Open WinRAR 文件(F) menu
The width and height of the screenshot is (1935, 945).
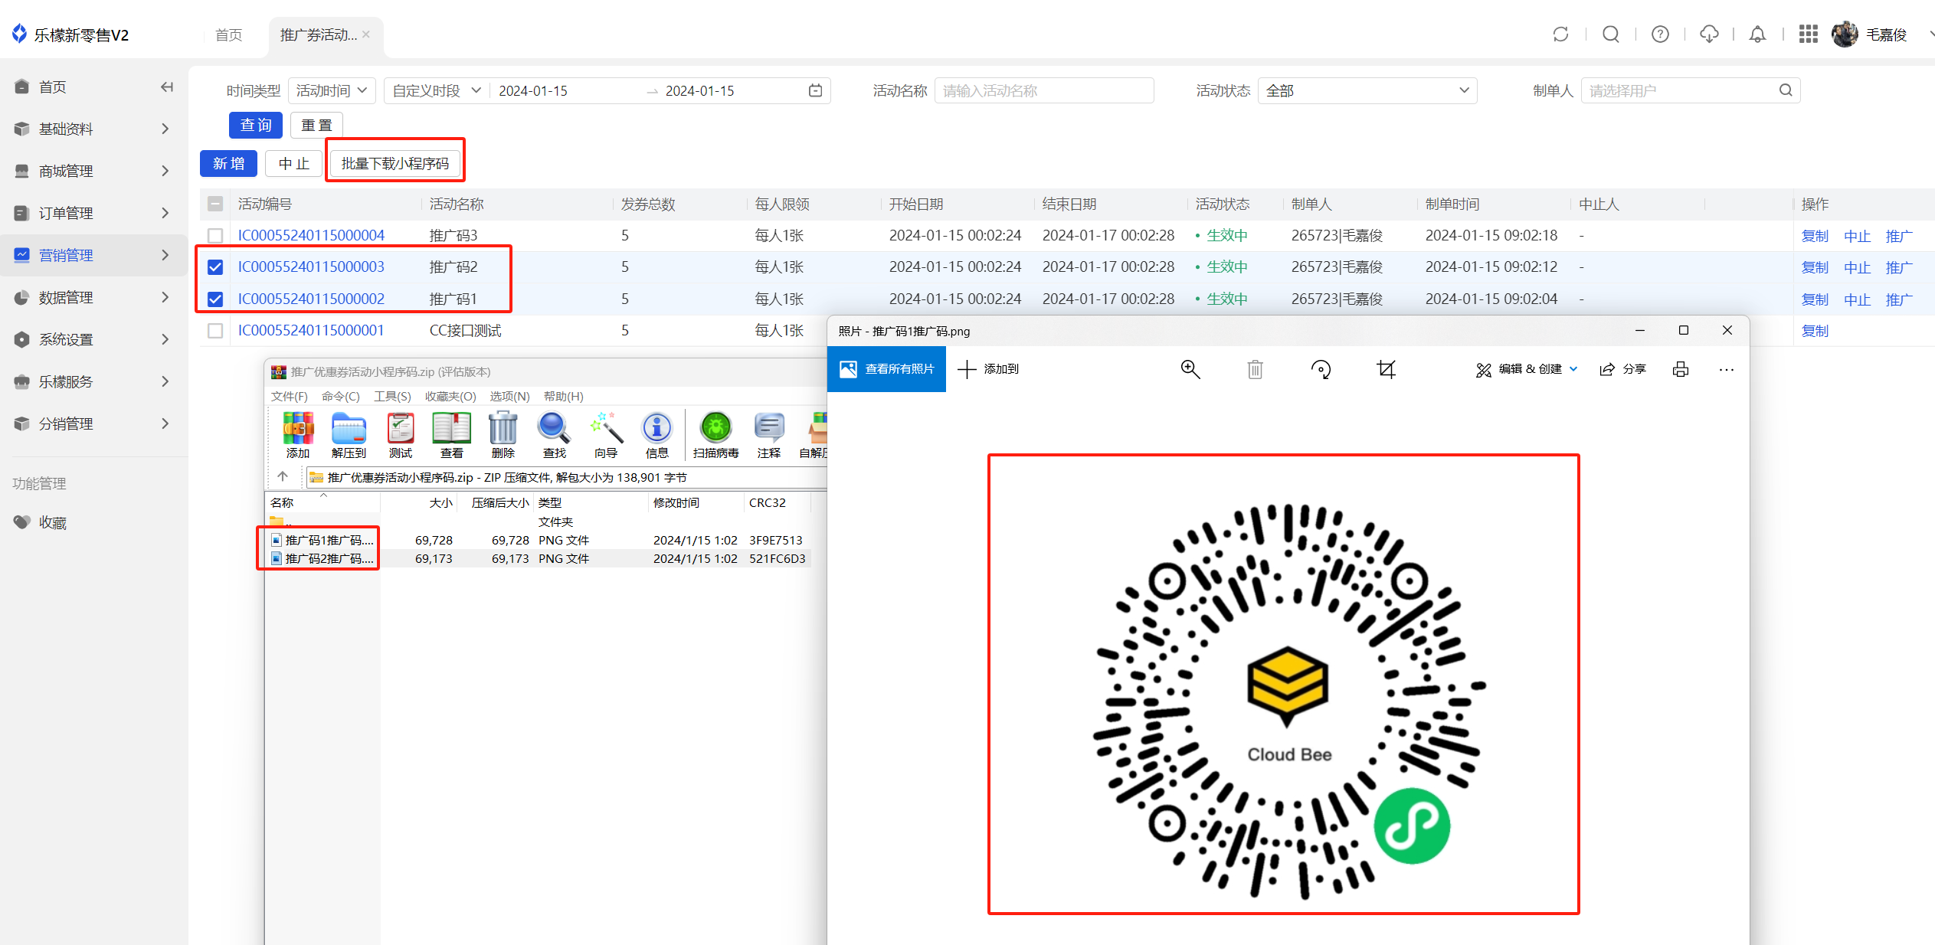[290, 396]
